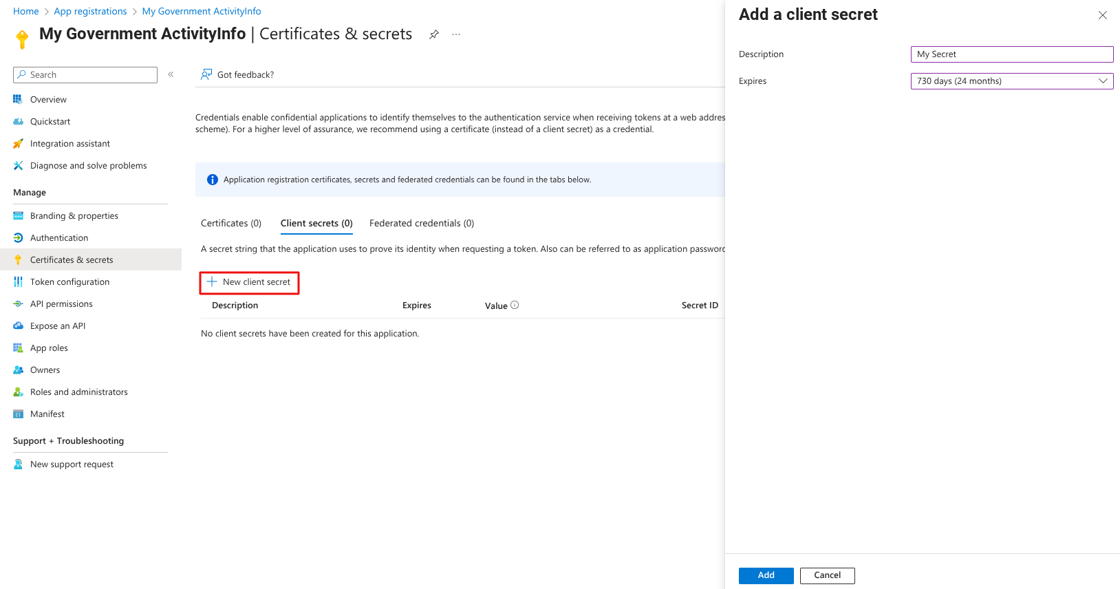The height and width of the screenshot is (589, 1120).
Task: Open Token configuration in sidebar
Action: click(x=69, y=282)
